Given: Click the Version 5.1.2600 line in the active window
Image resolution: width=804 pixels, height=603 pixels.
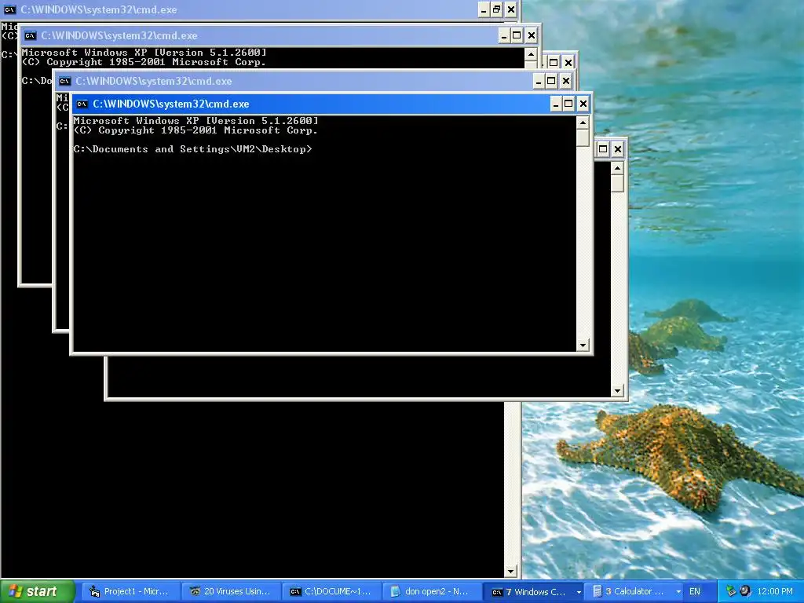Looking at the screenshot, I should point(196,121).
